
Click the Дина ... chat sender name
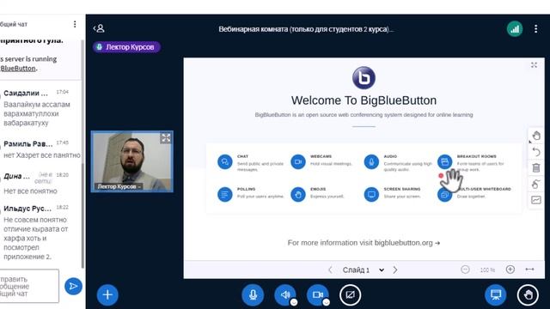tap(16, 176)
